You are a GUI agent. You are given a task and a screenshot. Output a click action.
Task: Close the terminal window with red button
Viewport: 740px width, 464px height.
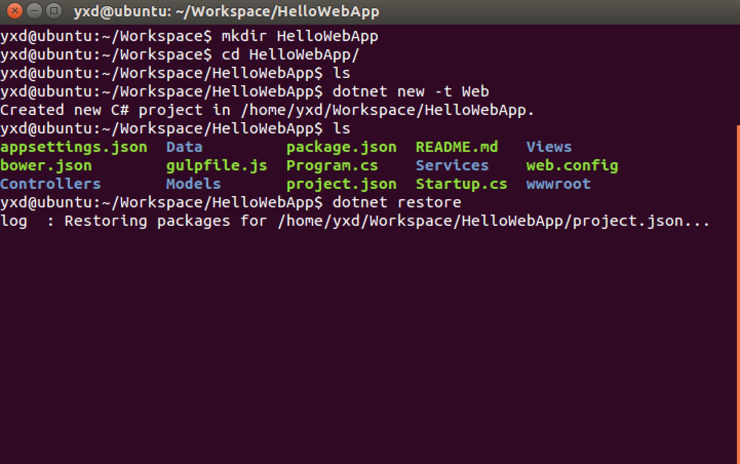15,11
